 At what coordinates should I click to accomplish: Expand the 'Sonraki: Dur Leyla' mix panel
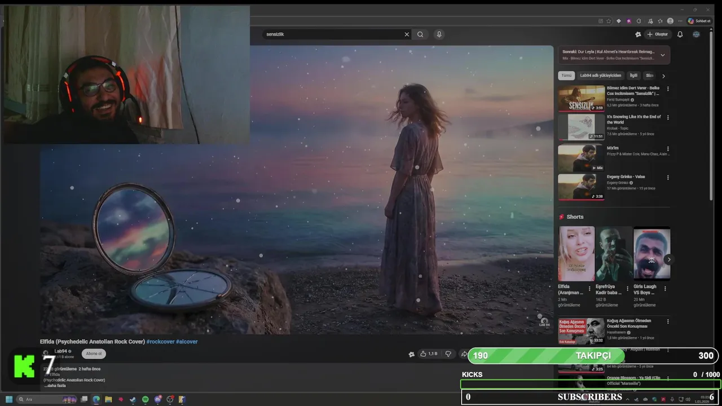[x=663, y=55]
